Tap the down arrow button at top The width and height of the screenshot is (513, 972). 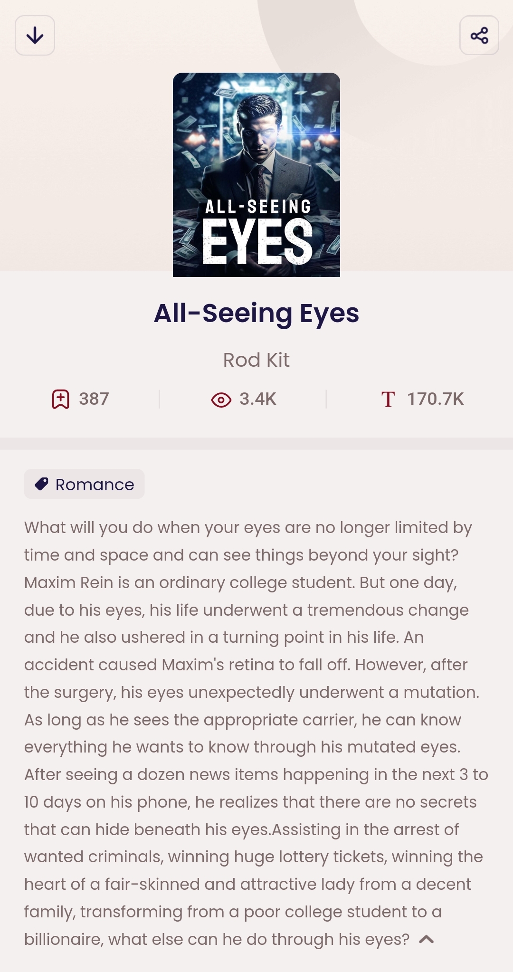pyautogui.click(x=35, y=36)
